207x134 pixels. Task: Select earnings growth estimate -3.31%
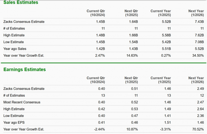165,129
